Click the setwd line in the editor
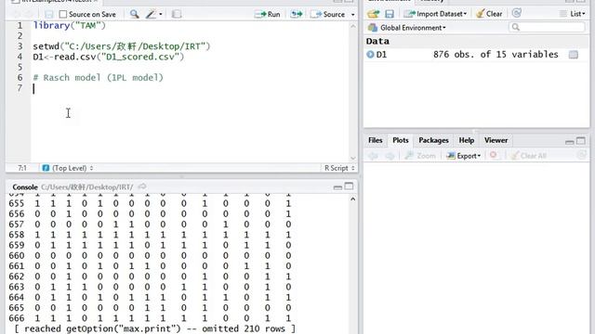Screen dimensions: 595x334 coord(122,46)
